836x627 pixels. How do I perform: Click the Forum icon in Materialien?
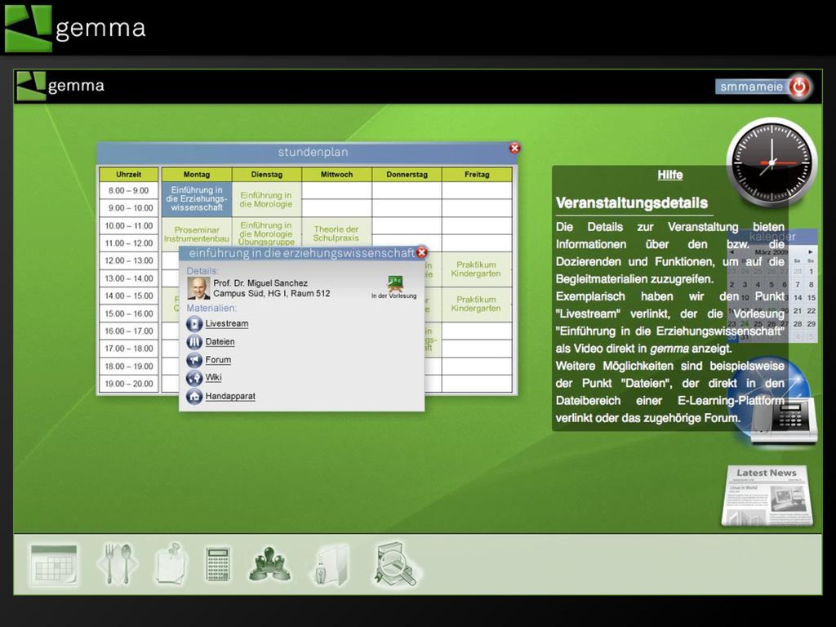tap(194, 360)
